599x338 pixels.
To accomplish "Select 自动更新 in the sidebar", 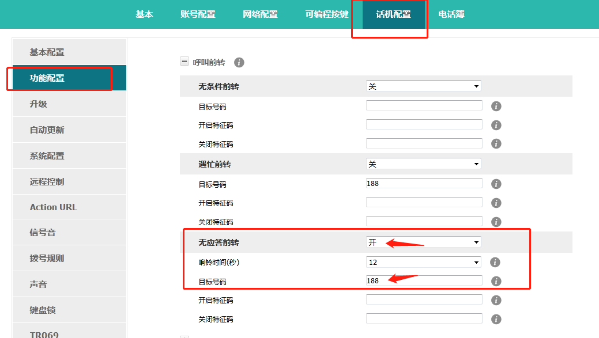I will pos(47,130).
